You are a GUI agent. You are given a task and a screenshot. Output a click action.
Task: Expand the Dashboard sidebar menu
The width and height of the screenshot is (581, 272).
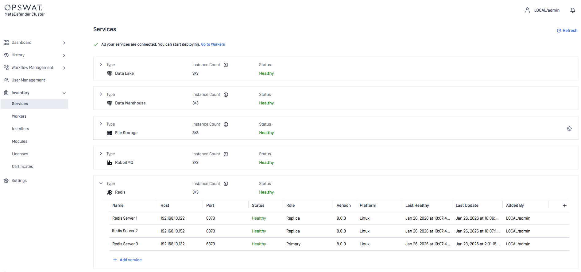point(64,43)
